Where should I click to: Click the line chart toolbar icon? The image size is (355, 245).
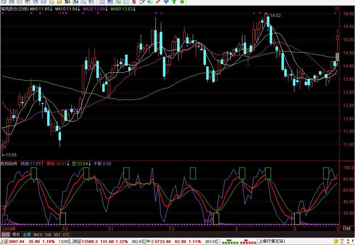coord(19,2)
